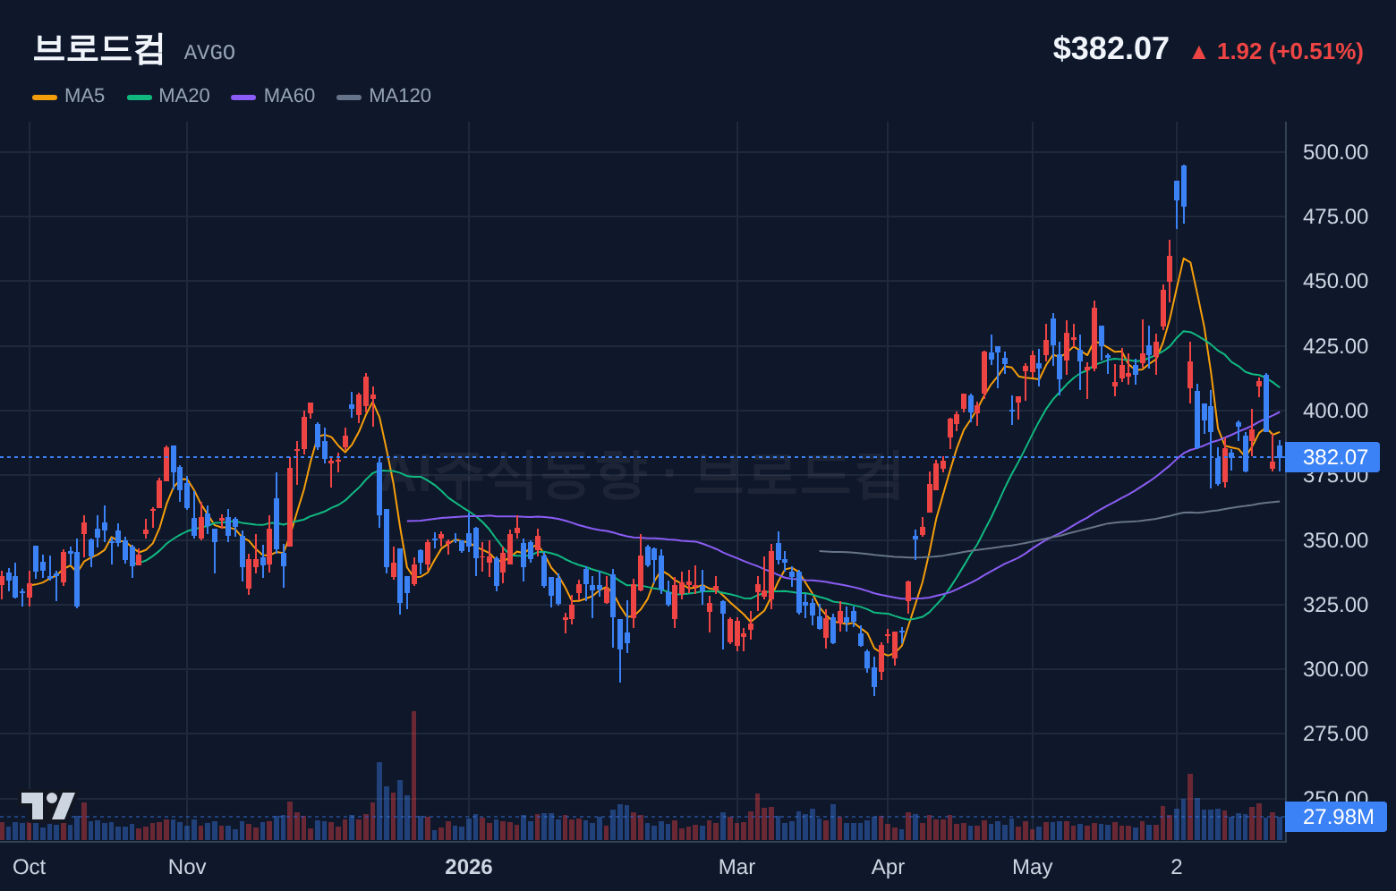This screenshot has height=891, width=1396.
Task: Select the AVGO ticker symbol
Action: tap(209, 53)
